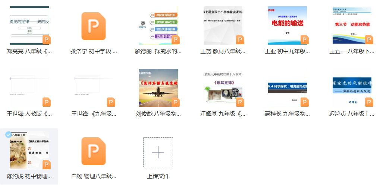380x189 pixels.
Task: Click the 刘俊彪 八年级物 file name
Action: tap(158, 114)
